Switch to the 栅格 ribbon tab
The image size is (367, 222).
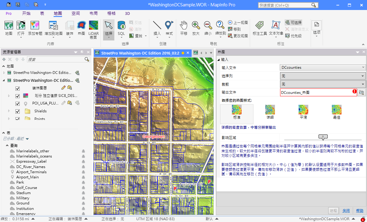click(x=111, y=13)
